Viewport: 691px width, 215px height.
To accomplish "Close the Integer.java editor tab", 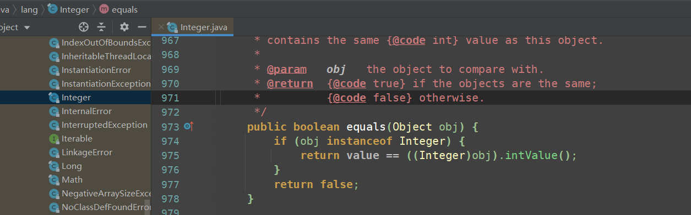I will click(x=161, y=27).
